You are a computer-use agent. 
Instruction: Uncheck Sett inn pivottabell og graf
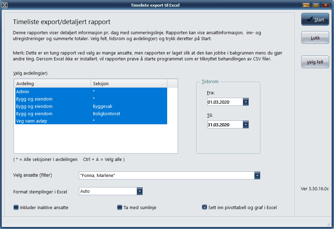[x=205, y=207]
